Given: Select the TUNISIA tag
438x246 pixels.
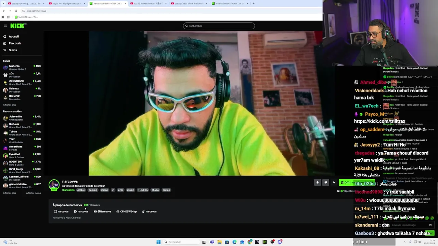Looking at the screenshot, I should (x=143, y=190).
